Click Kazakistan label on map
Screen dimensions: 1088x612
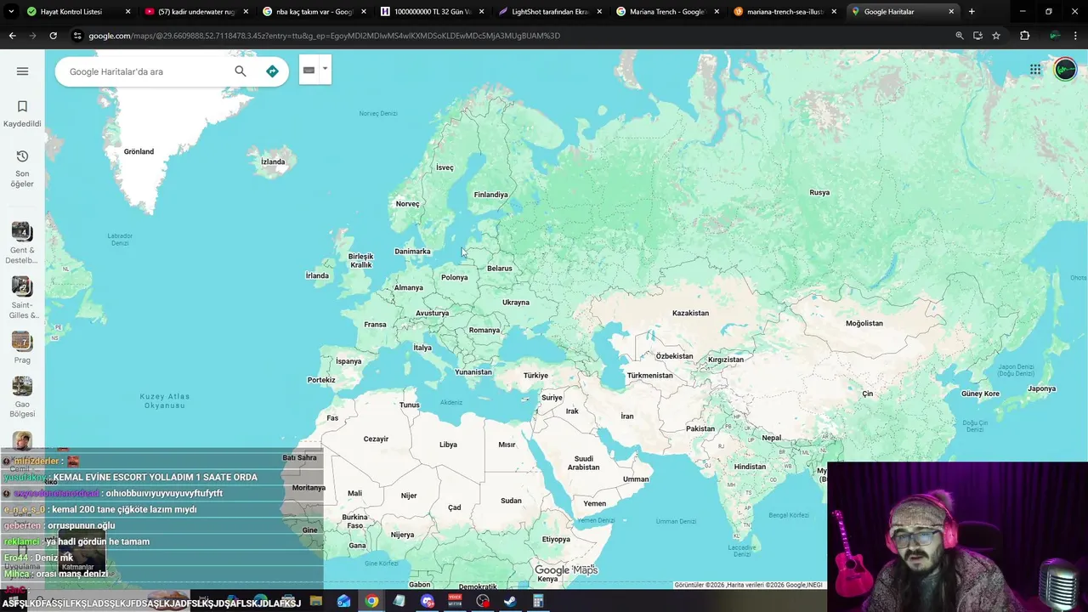[x=690, y=313]
